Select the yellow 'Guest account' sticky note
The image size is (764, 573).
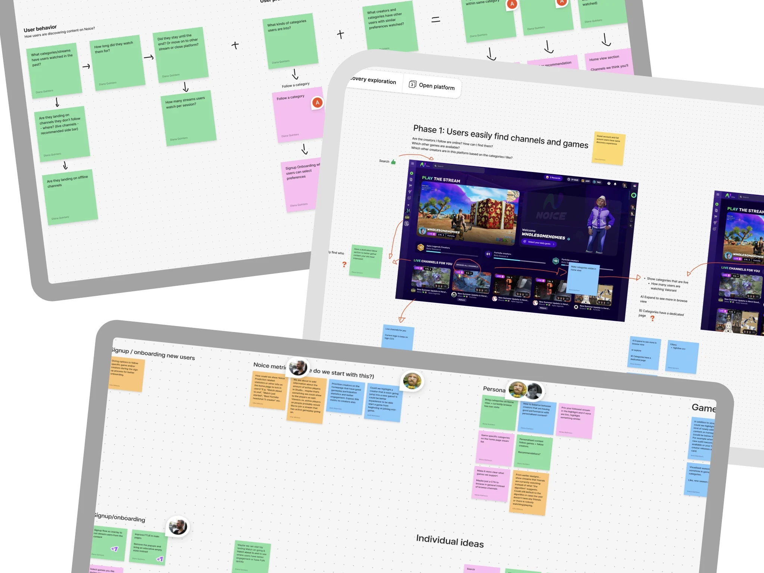609,148
